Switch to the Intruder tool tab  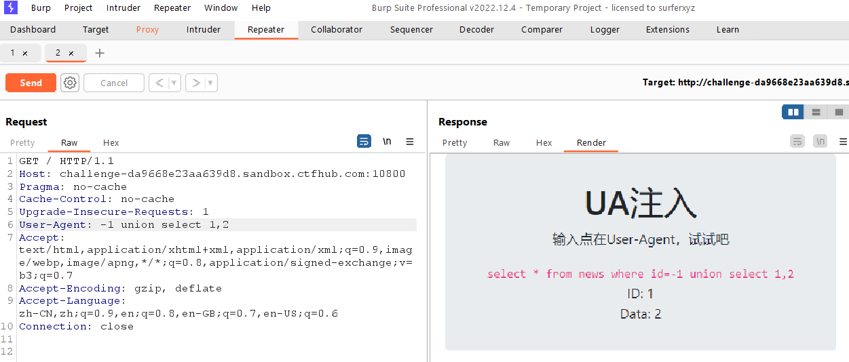(204, 30)
